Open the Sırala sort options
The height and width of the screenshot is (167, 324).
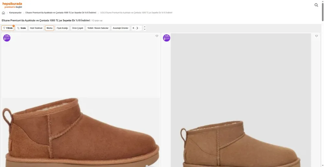[21, 28]
